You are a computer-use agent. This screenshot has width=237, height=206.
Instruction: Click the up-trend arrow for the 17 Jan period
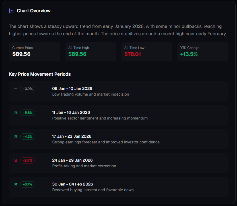(x=16, y=136)
